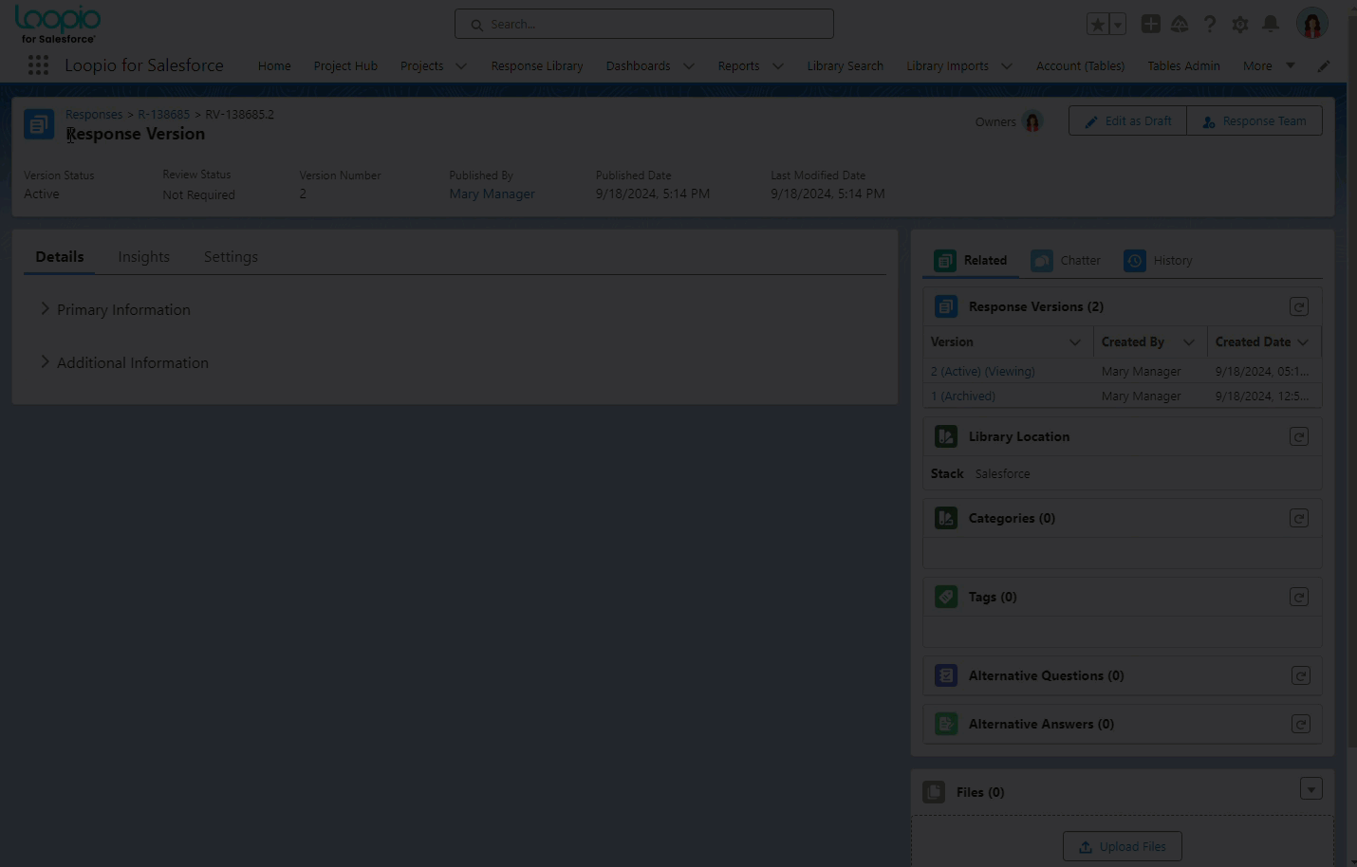
Task: Open Project Hub in navigation
Action: click(345, 66)
